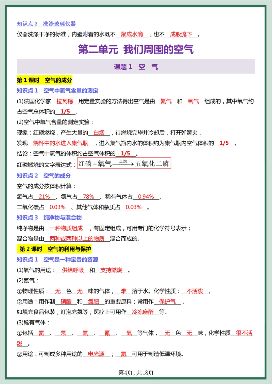Click red answer '氮气' after '空气是由'
The height and width of the screenshot is (384, 272).
point(166,101)
